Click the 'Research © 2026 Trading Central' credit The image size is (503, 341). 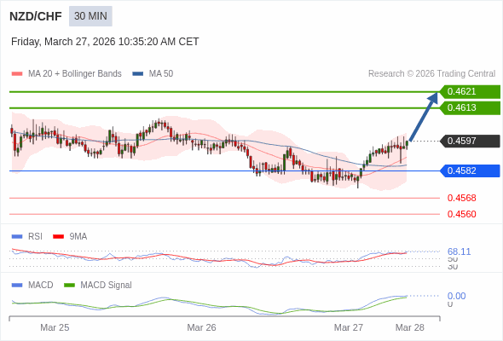431,74
